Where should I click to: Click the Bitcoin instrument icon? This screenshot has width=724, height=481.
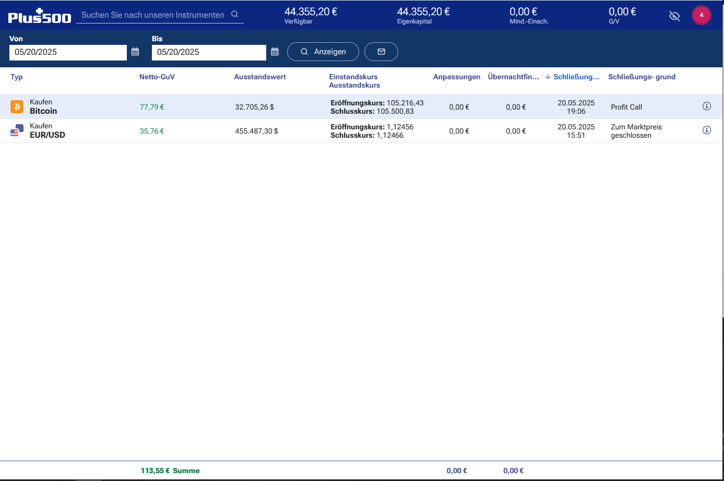click(17, 107)
